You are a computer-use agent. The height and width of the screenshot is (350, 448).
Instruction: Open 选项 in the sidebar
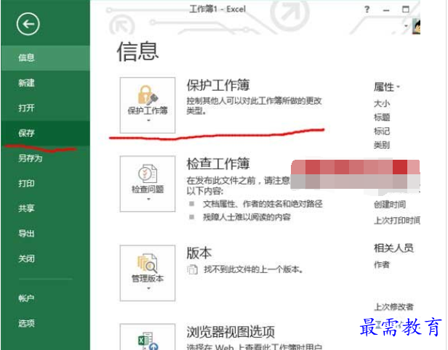click(45, 323)
